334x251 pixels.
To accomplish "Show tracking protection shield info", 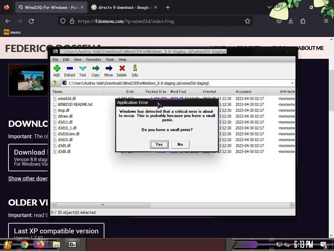I will coord(63,21).
